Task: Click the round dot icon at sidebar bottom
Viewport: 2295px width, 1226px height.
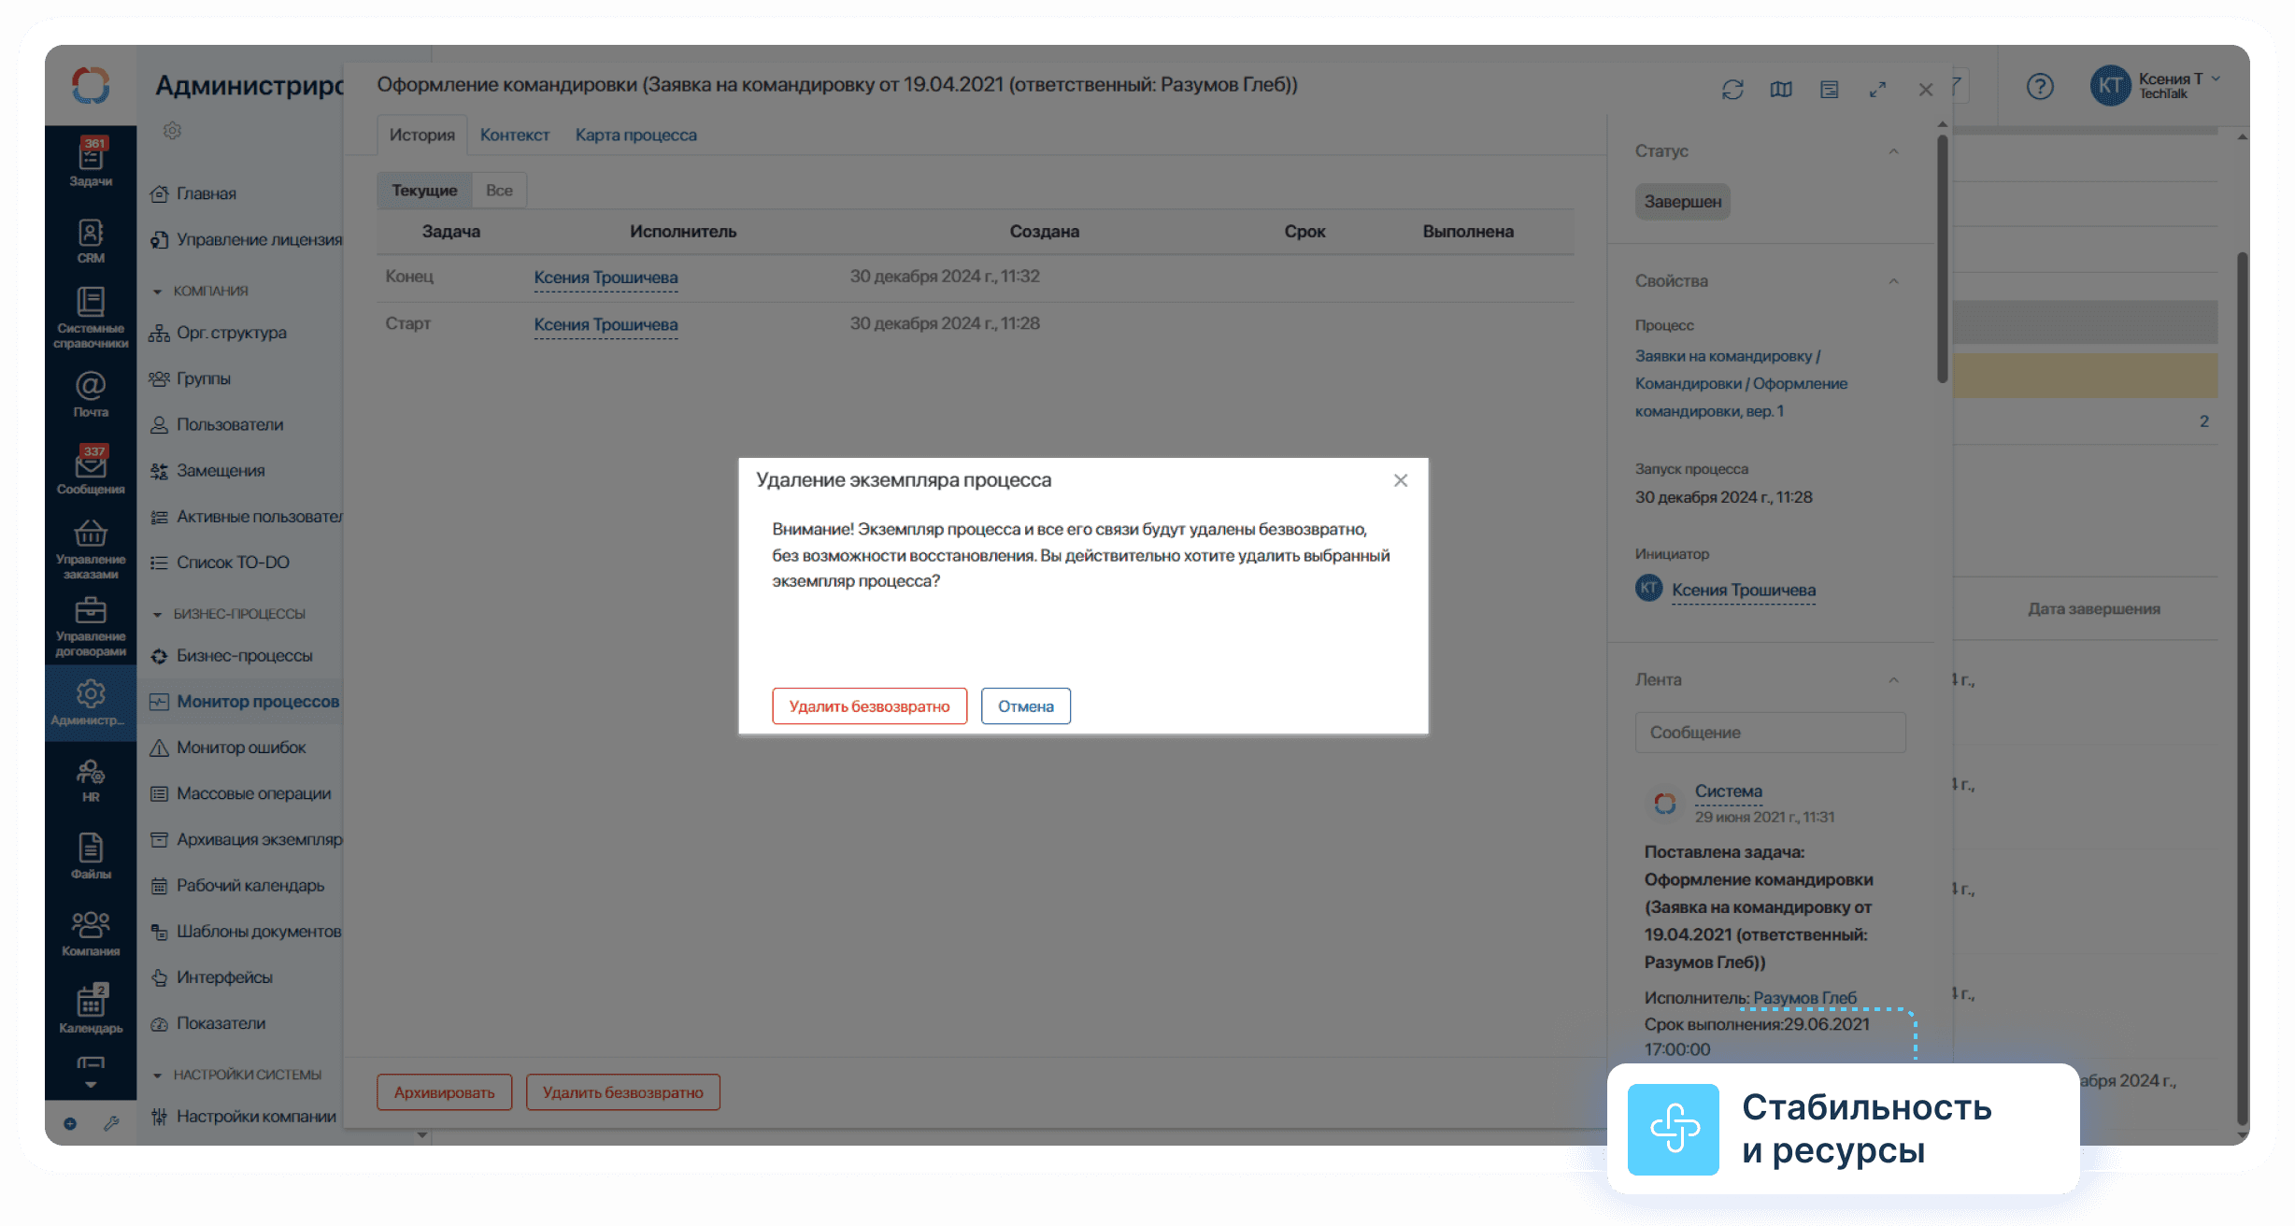Action: 70,1123
